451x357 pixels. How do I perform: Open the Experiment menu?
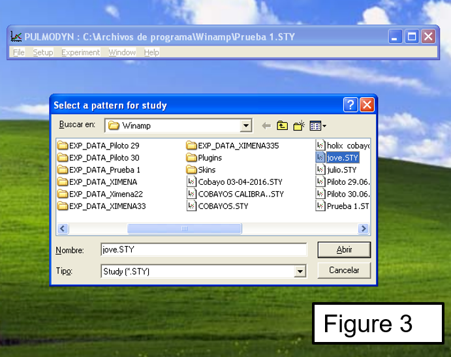(80, 52)
